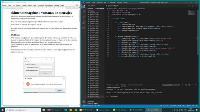Add a new terminal with the plus icon
Image resolution: width=200 pixels, height=112 pixels.
(x=182, y=85)
